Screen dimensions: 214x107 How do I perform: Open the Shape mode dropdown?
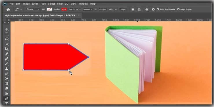tap(33, 9)
